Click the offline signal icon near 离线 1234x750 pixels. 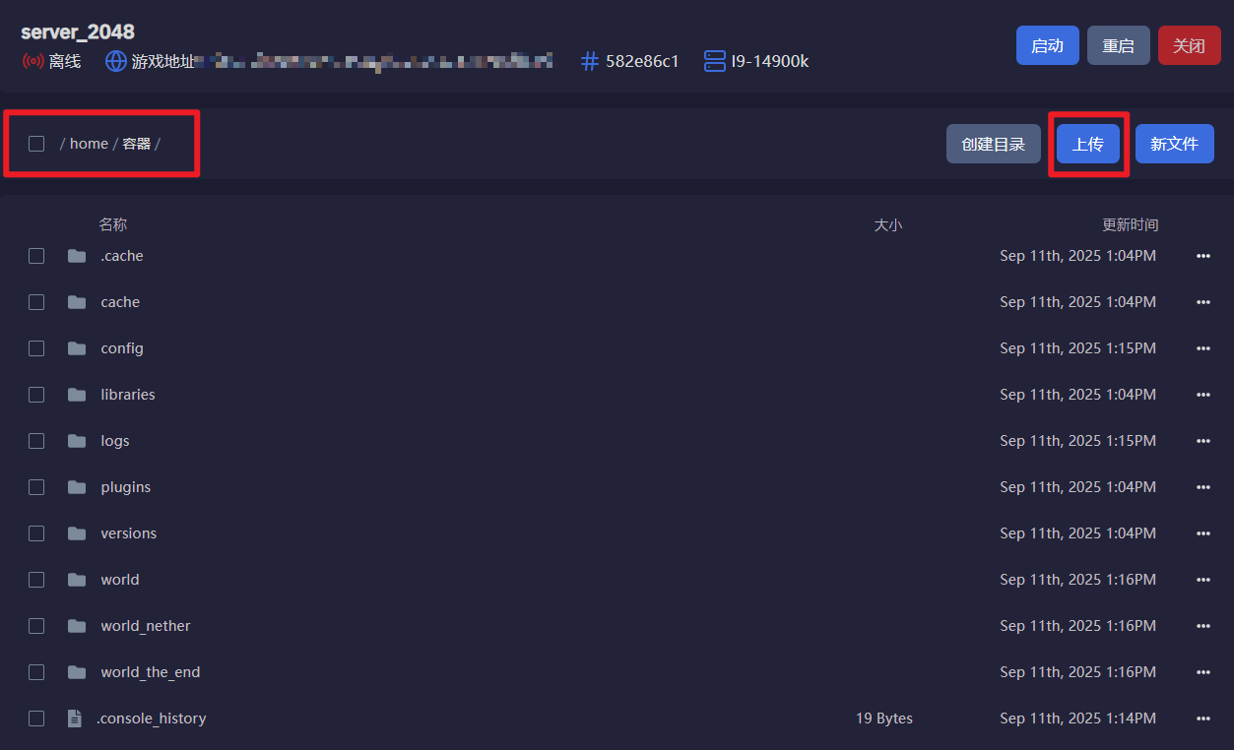click(32, 61)
